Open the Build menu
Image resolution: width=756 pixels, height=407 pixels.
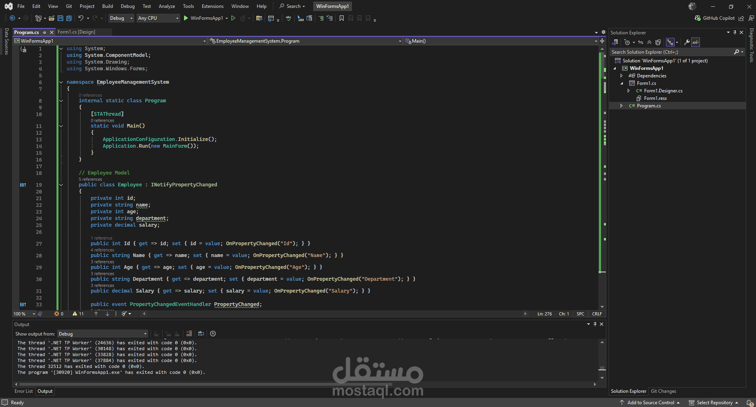107,6
